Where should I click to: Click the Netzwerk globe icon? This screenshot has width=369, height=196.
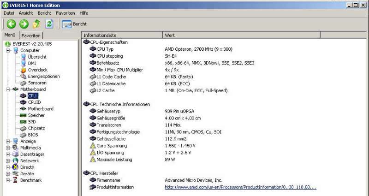click(15, 161)
